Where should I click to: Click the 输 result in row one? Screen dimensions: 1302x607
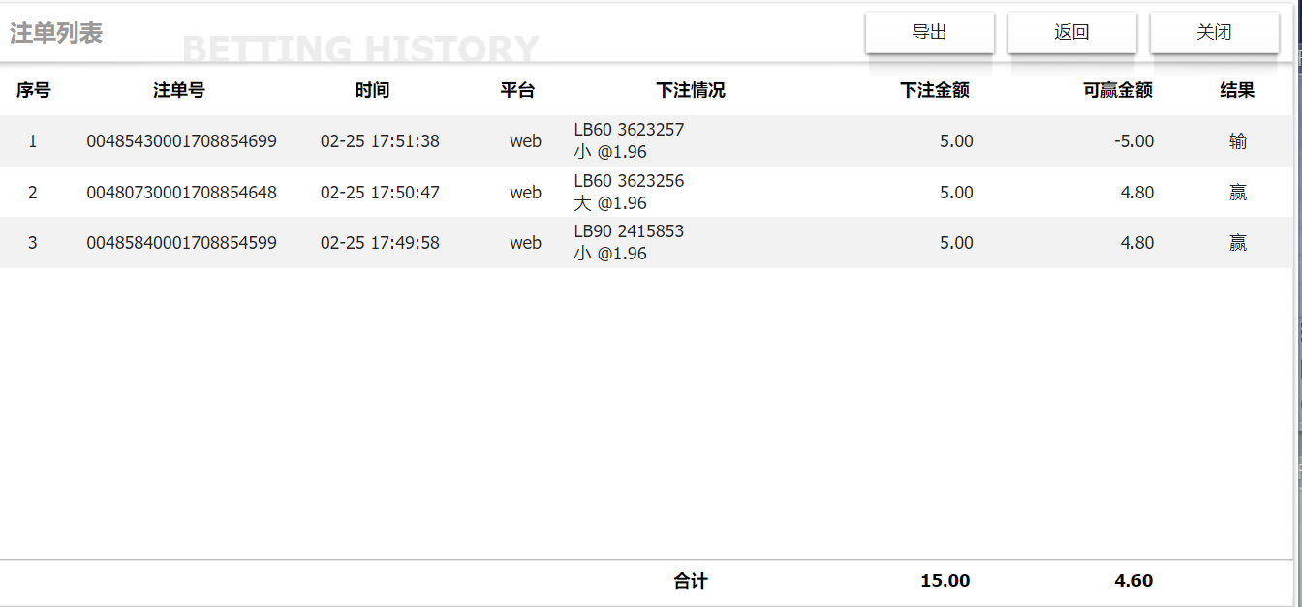tap(1238, 141)
